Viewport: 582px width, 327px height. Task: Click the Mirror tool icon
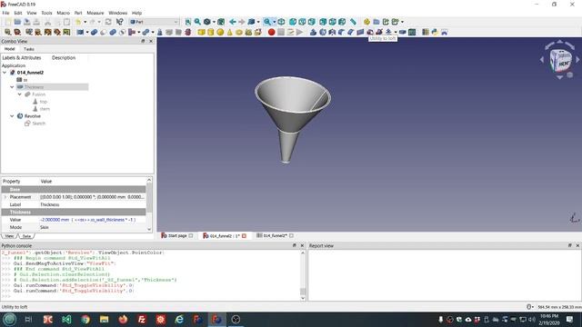(332, 33)
